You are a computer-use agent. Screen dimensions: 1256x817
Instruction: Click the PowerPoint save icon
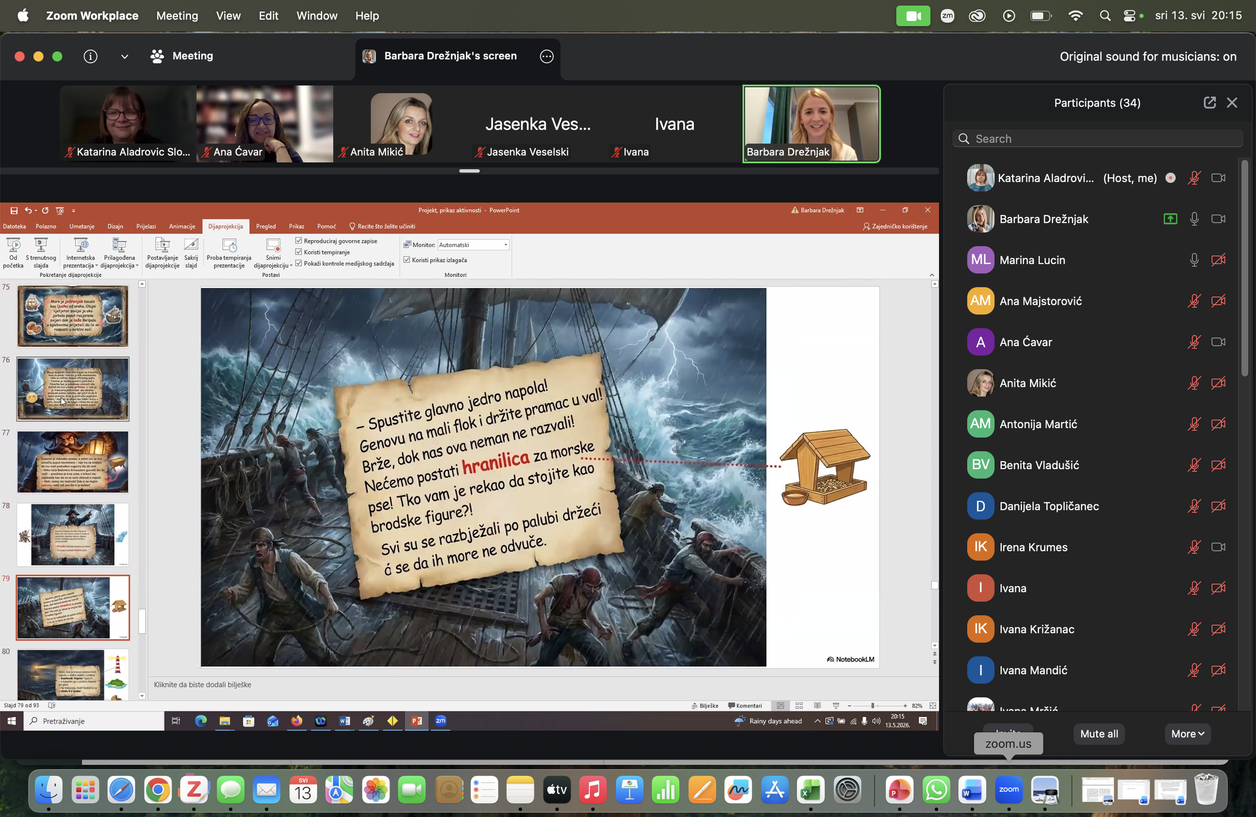coord(14,210)
